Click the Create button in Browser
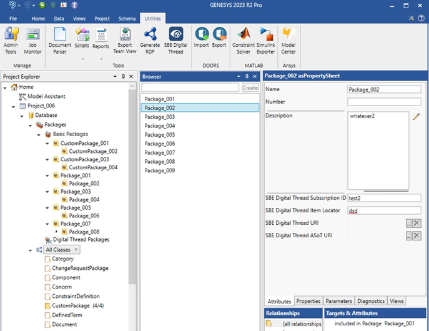 [250, 88]
